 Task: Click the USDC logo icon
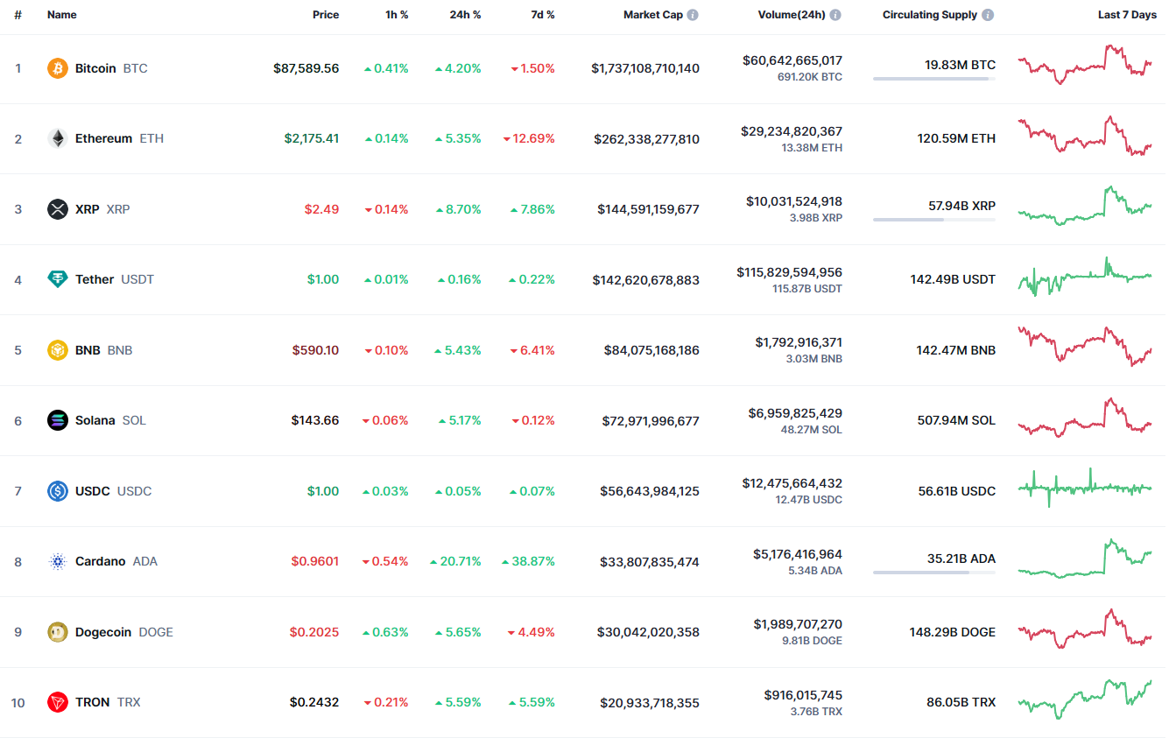(58, 491)
